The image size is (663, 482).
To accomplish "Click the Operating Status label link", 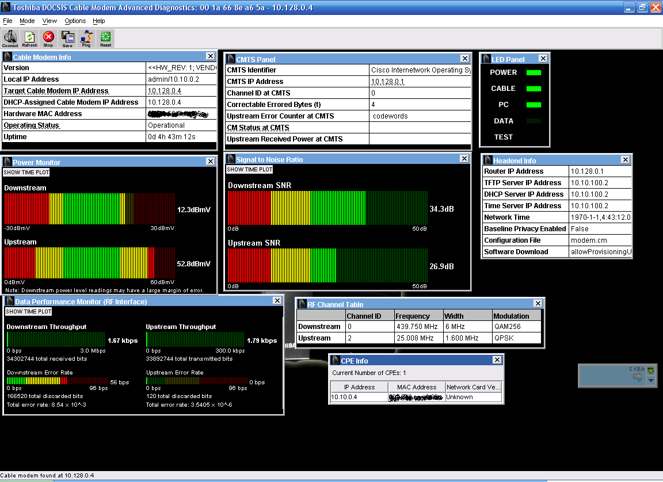I will pyautogui.click(x=31, y=125).
